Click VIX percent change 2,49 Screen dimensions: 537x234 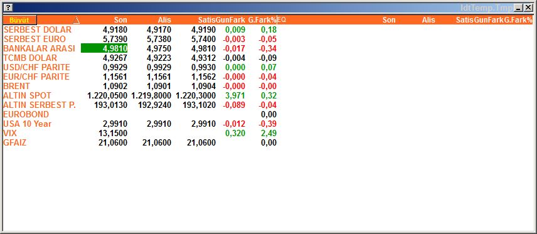(x=268, y=133)
